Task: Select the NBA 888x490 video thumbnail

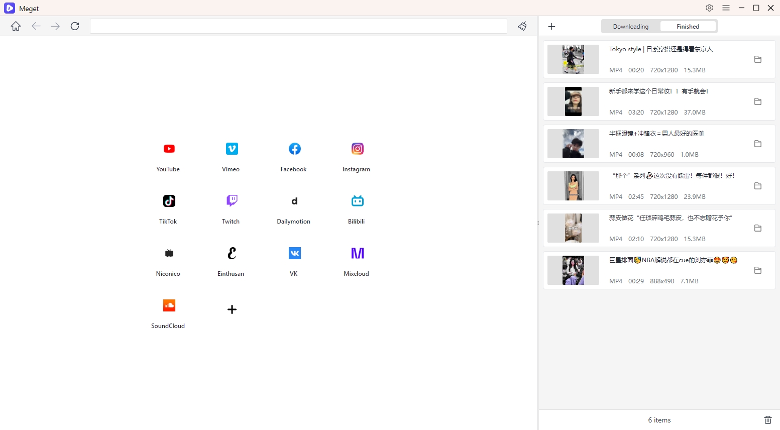Action: point(573,270)
